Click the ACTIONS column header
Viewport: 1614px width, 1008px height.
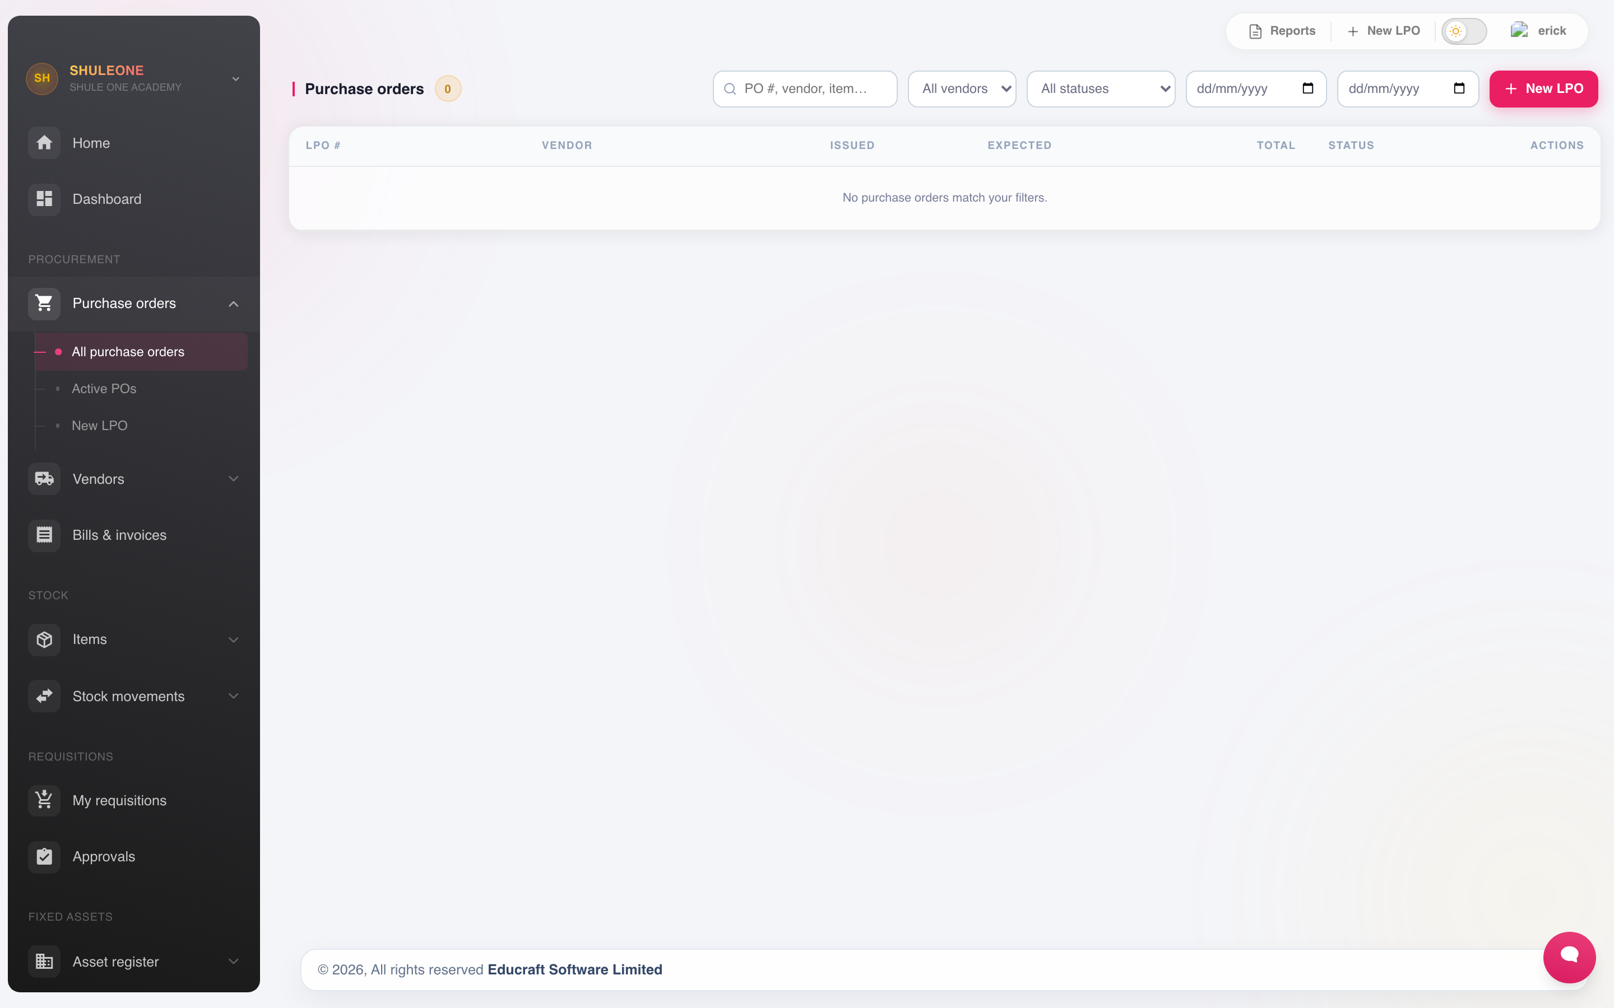(1557, 146)
